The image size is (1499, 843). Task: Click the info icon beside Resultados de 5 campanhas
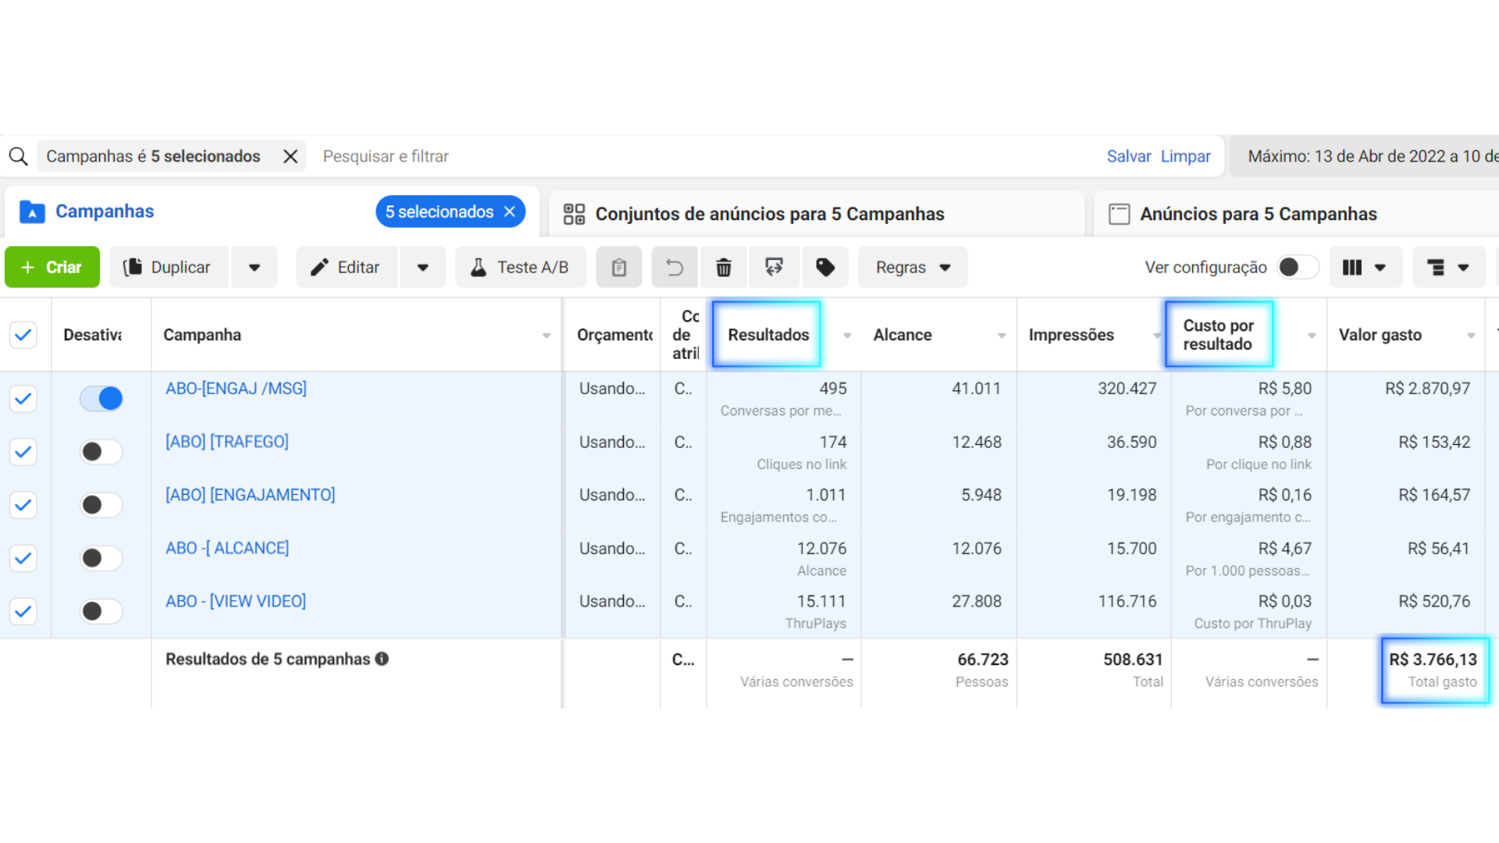point(382,659)
